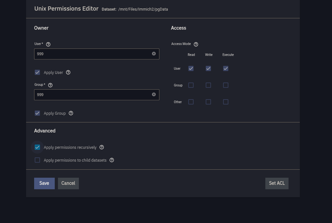Clear the User field value

coord(154,54)
